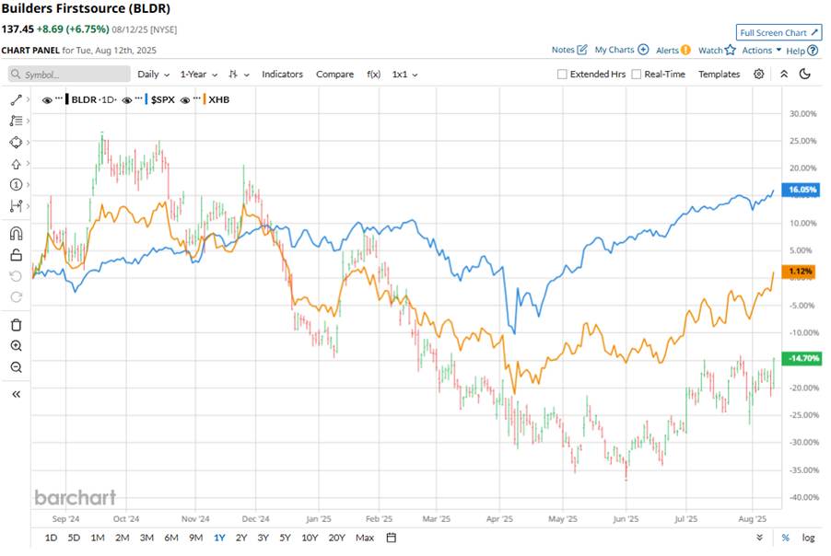The height and width of the screenshot is (556, 831).
Task: Open the Indicators menu
Action: point(283,75)
